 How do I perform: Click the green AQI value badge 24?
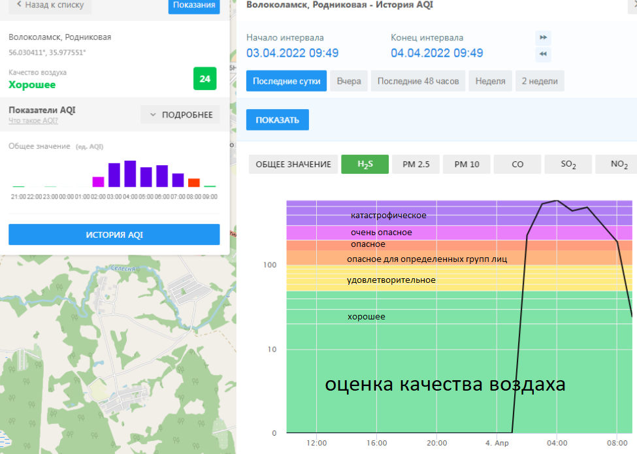204,79
